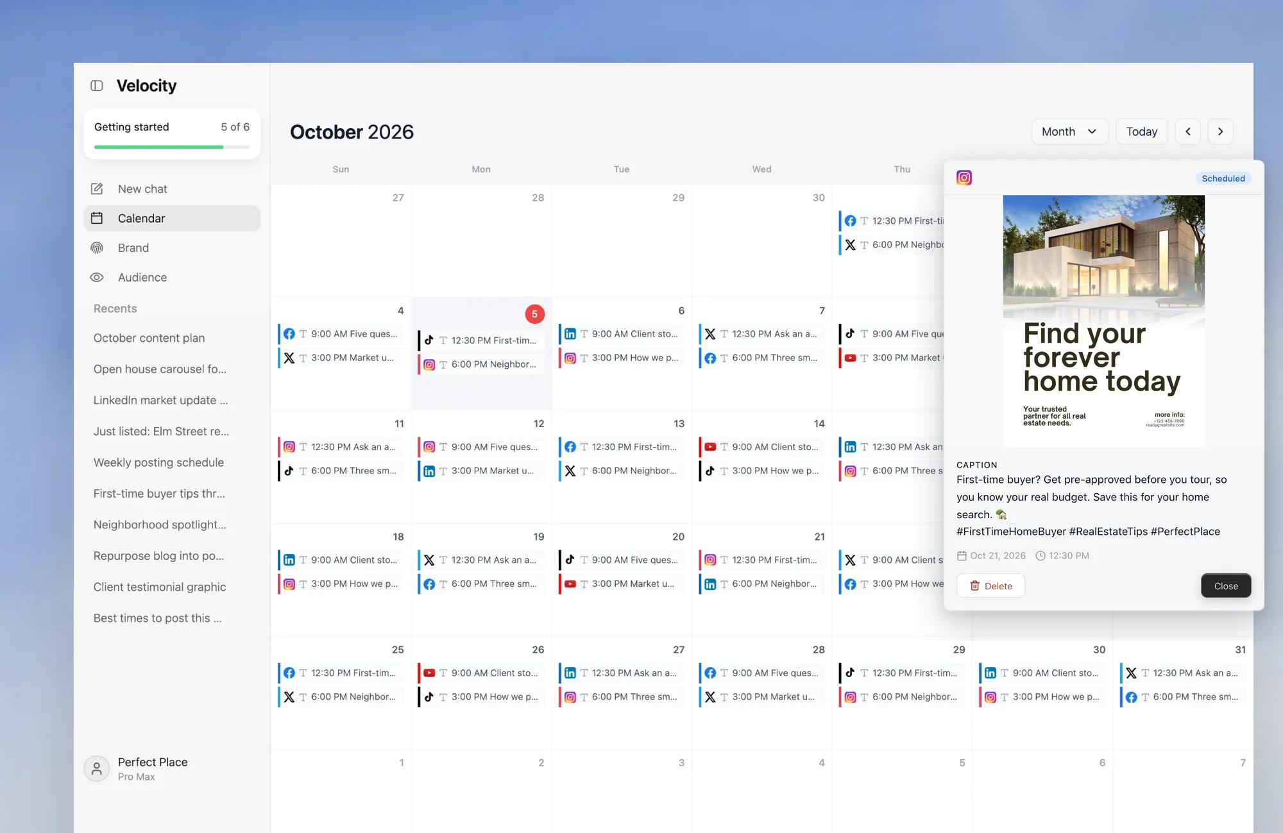This screenshot has height=833, width=1283.
Task: Open Oct 7 6:00 PM Three sm post
Action: (x=761, y=358)
